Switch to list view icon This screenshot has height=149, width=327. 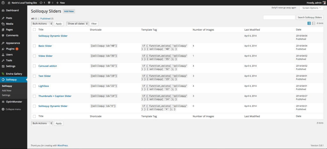click(x=309, y=23)
